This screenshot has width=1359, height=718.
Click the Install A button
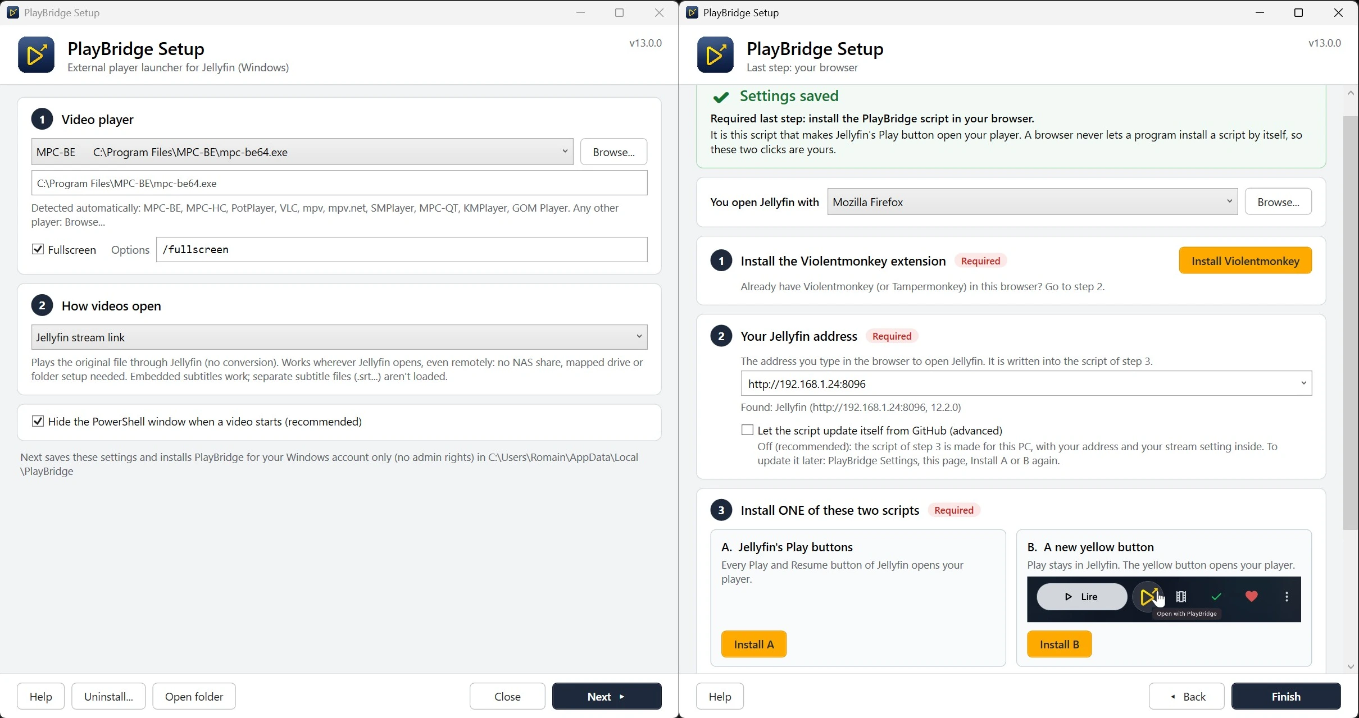754,644
